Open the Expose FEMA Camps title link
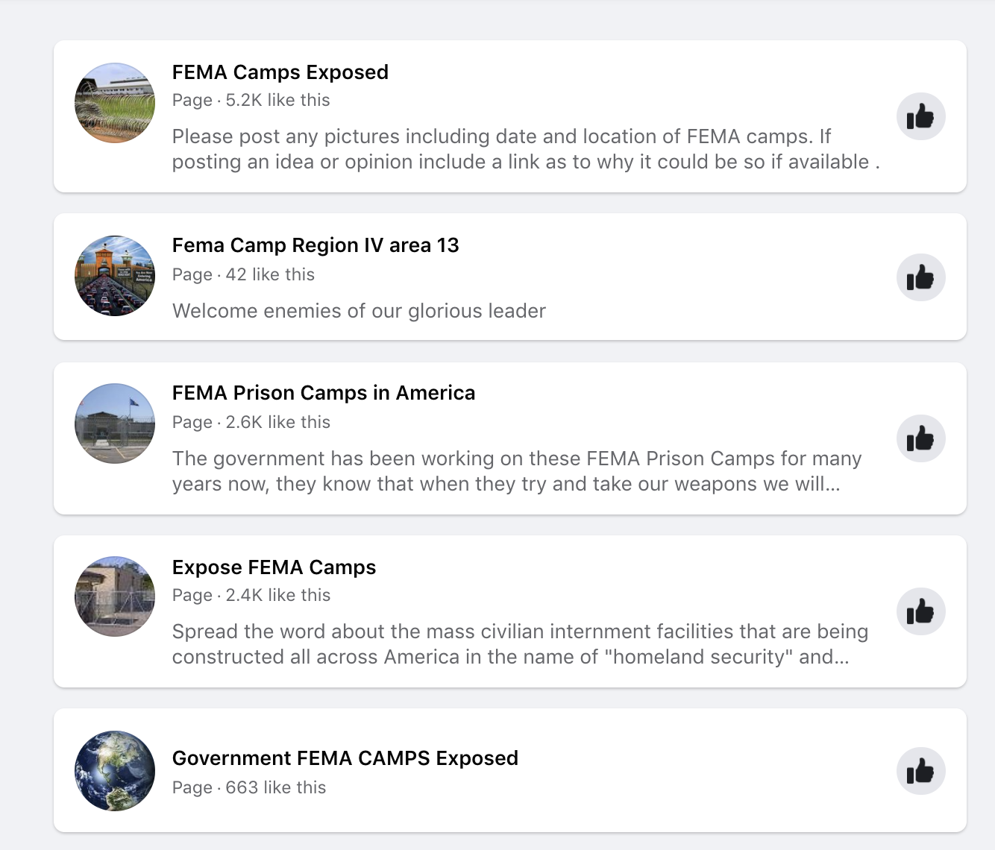 [x=274, y=567]
